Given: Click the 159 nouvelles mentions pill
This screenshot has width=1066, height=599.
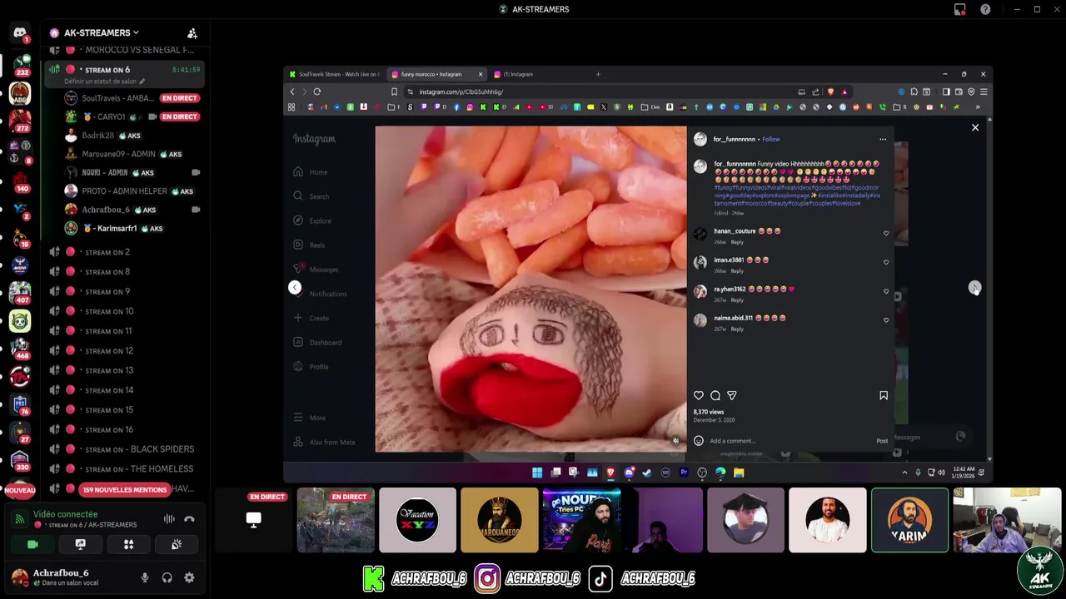Looking at the screenshot, I should (x=125, y=489).
